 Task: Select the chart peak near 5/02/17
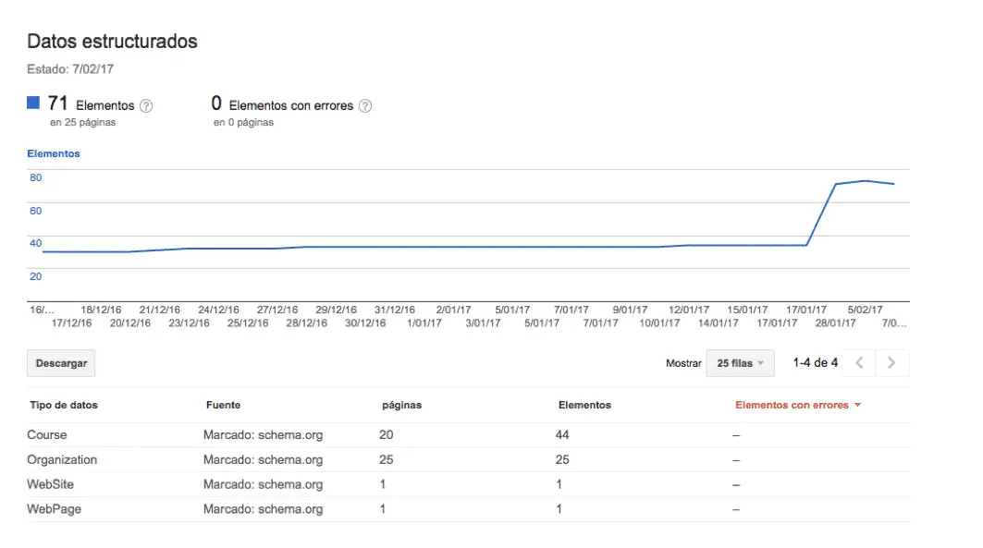[865, 181]
